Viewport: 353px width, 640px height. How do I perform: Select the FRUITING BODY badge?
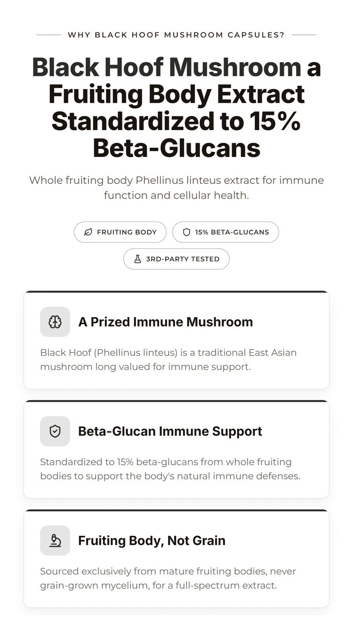[x=120, y=232]
